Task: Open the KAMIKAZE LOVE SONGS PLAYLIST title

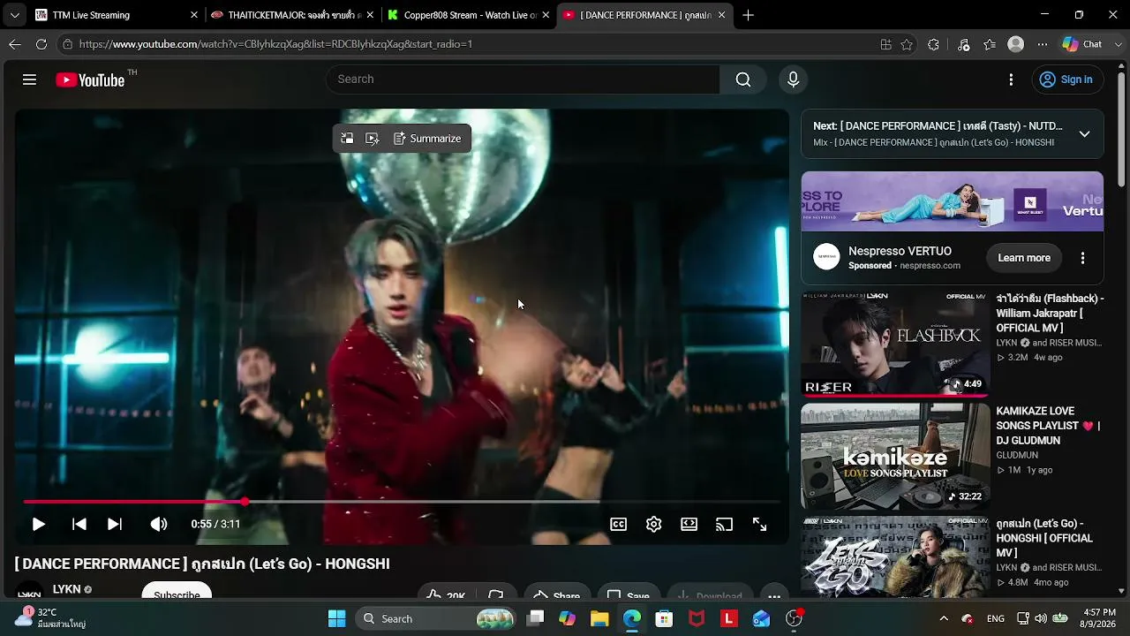Action: 1049,426
